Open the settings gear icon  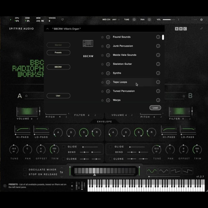(x=201, y=20)
